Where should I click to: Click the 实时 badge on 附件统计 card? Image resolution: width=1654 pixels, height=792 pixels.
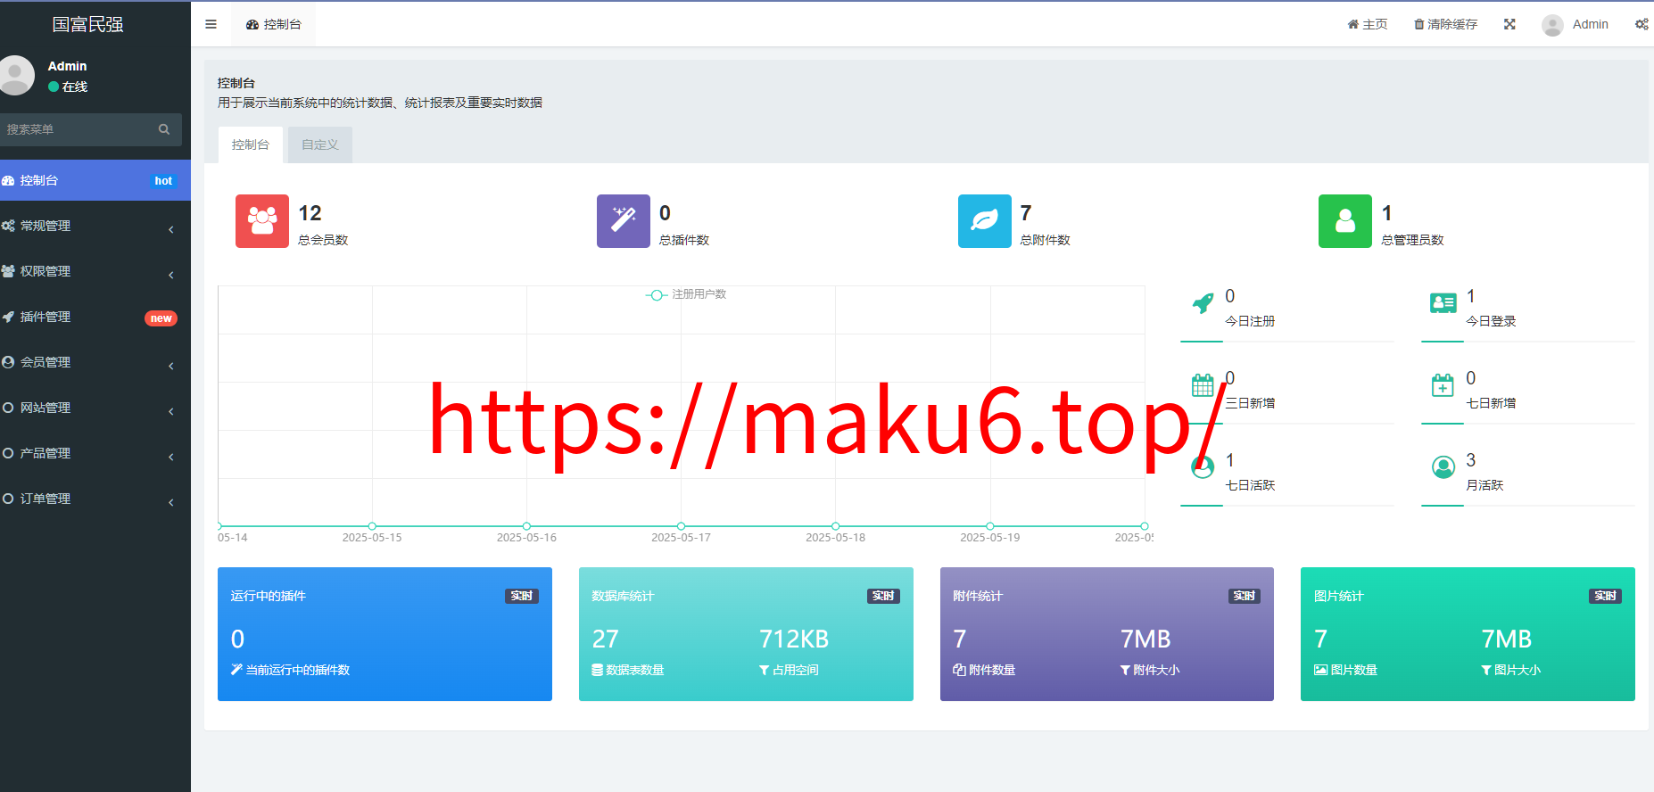pos(1245,596)
